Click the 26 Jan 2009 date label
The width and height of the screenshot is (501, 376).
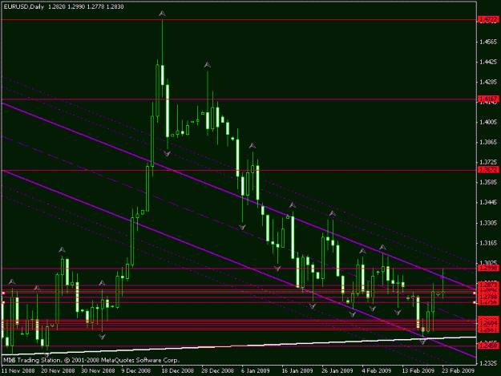(337, 370)
